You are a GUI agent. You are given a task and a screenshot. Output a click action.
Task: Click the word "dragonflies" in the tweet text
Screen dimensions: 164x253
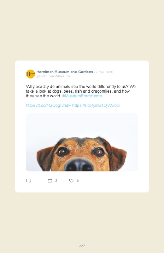pos(102,91)
